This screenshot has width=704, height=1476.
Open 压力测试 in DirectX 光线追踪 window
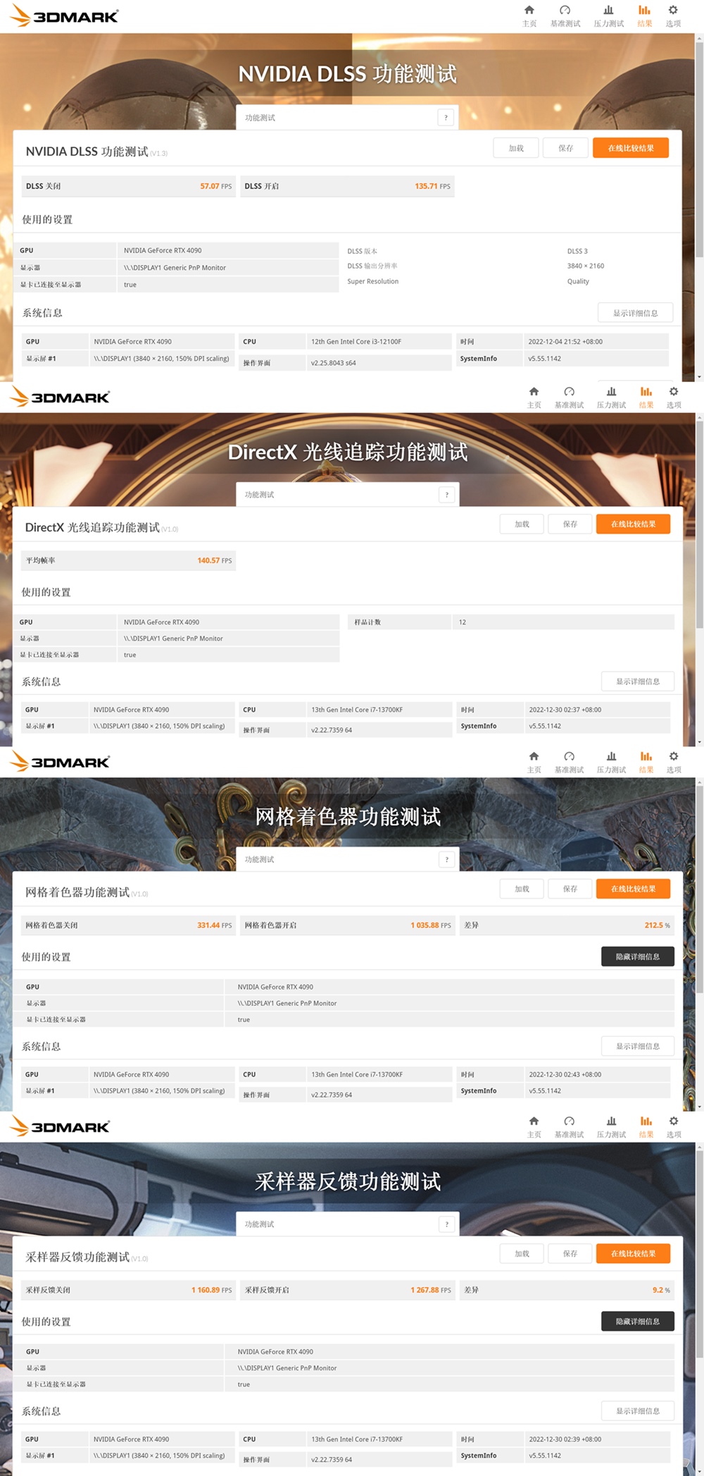[611, 398]
